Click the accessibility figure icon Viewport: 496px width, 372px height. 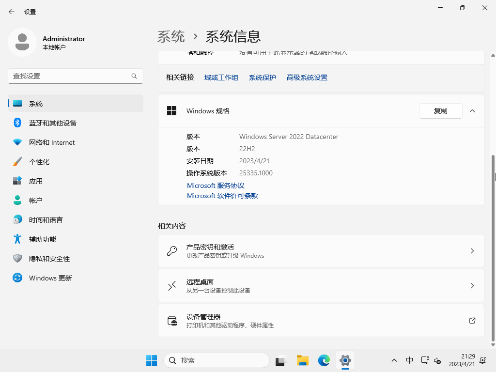tap(17, 239)
